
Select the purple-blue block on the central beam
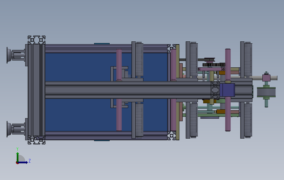point(227,90)
